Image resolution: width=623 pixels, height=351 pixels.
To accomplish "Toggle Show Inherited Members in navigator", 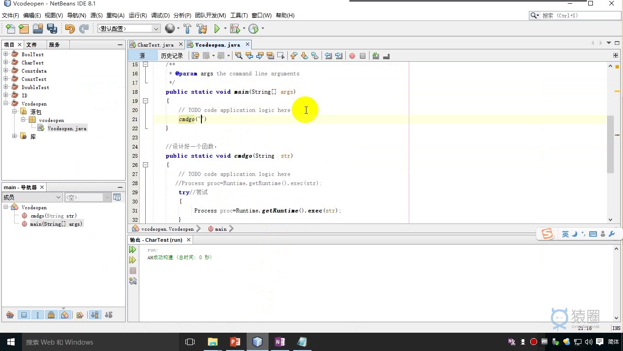I will [10, 315].
